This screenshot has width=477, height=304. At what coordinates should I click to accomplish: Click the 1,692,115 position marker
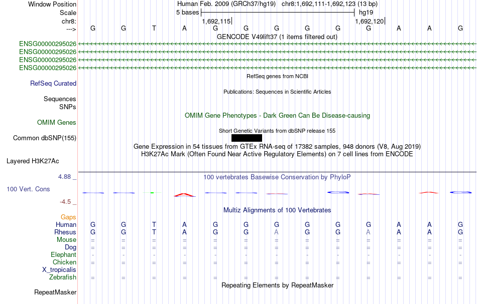[216, 21]
